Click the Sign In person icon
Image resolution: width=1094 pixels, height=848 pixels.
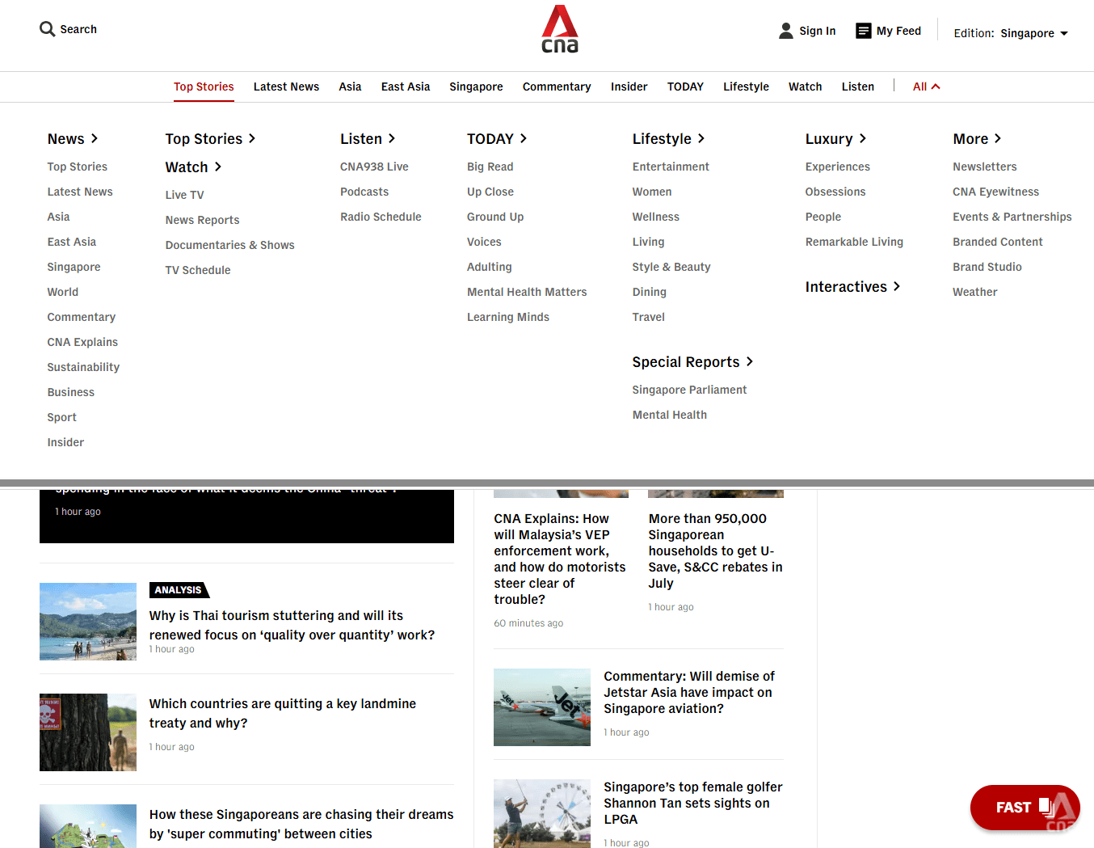[786, 31]
